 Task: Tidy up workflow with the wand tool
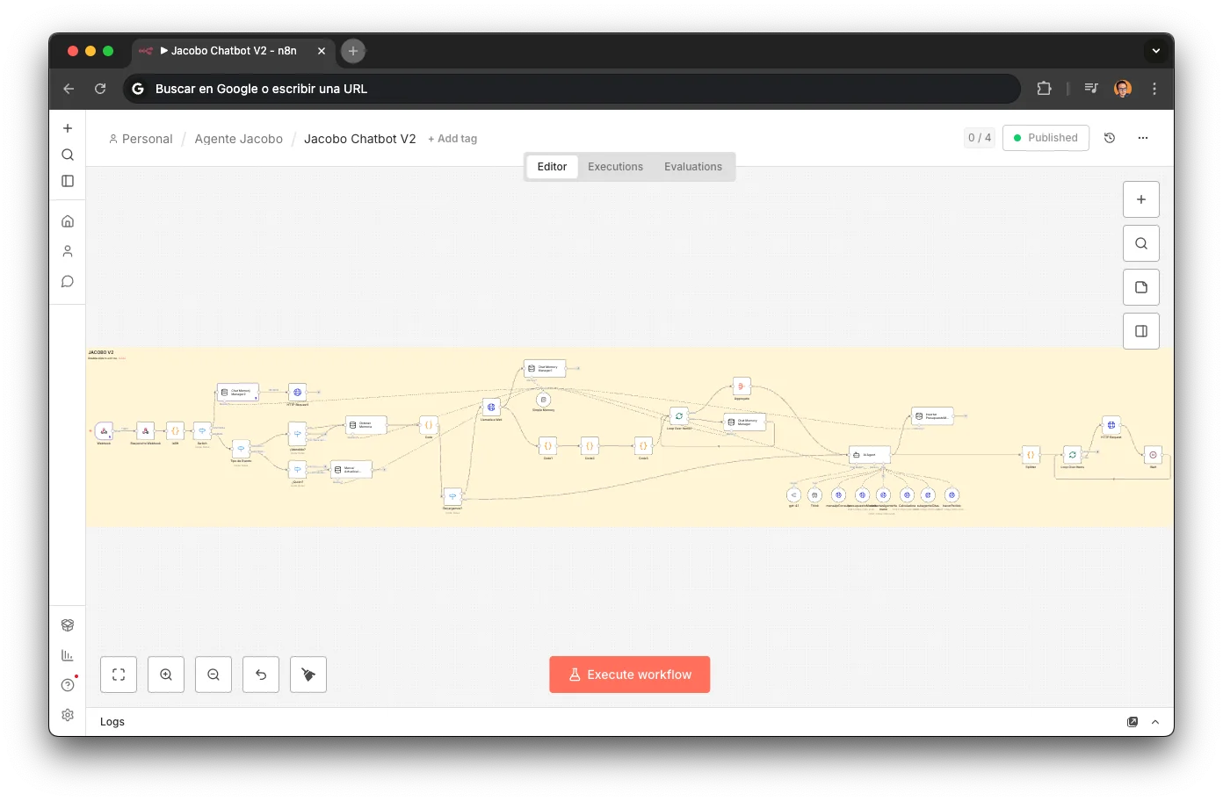click(x=308, y=675)
